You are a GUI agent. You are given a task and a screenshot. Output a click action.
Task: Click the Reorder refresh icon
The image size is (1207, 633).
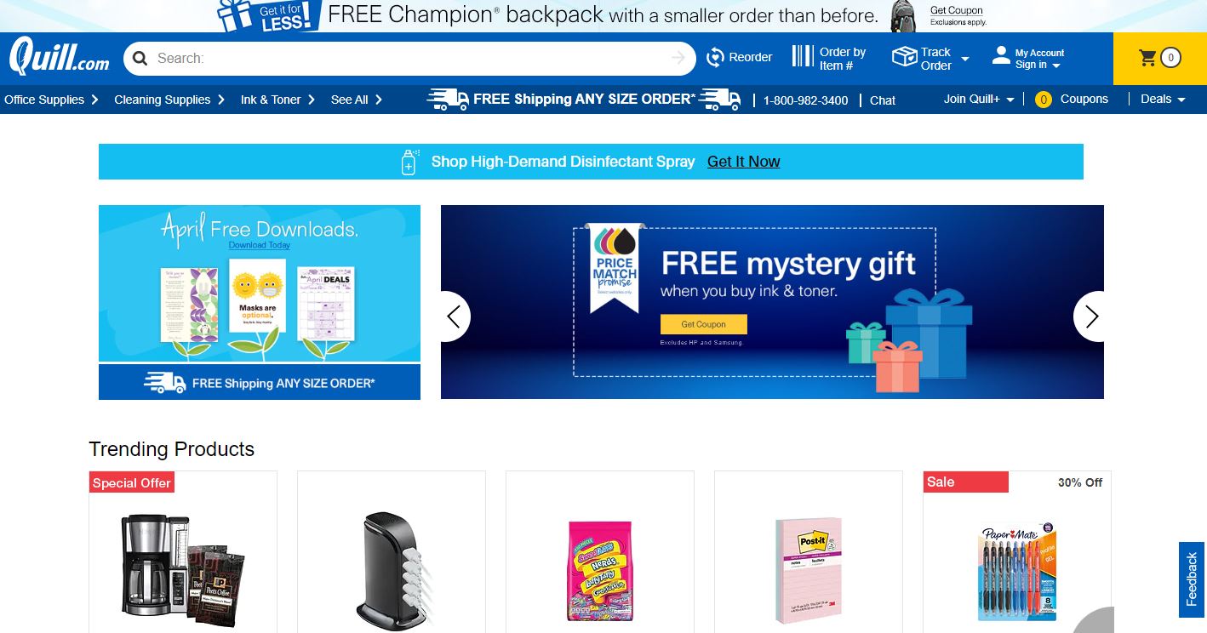(715, 57)
